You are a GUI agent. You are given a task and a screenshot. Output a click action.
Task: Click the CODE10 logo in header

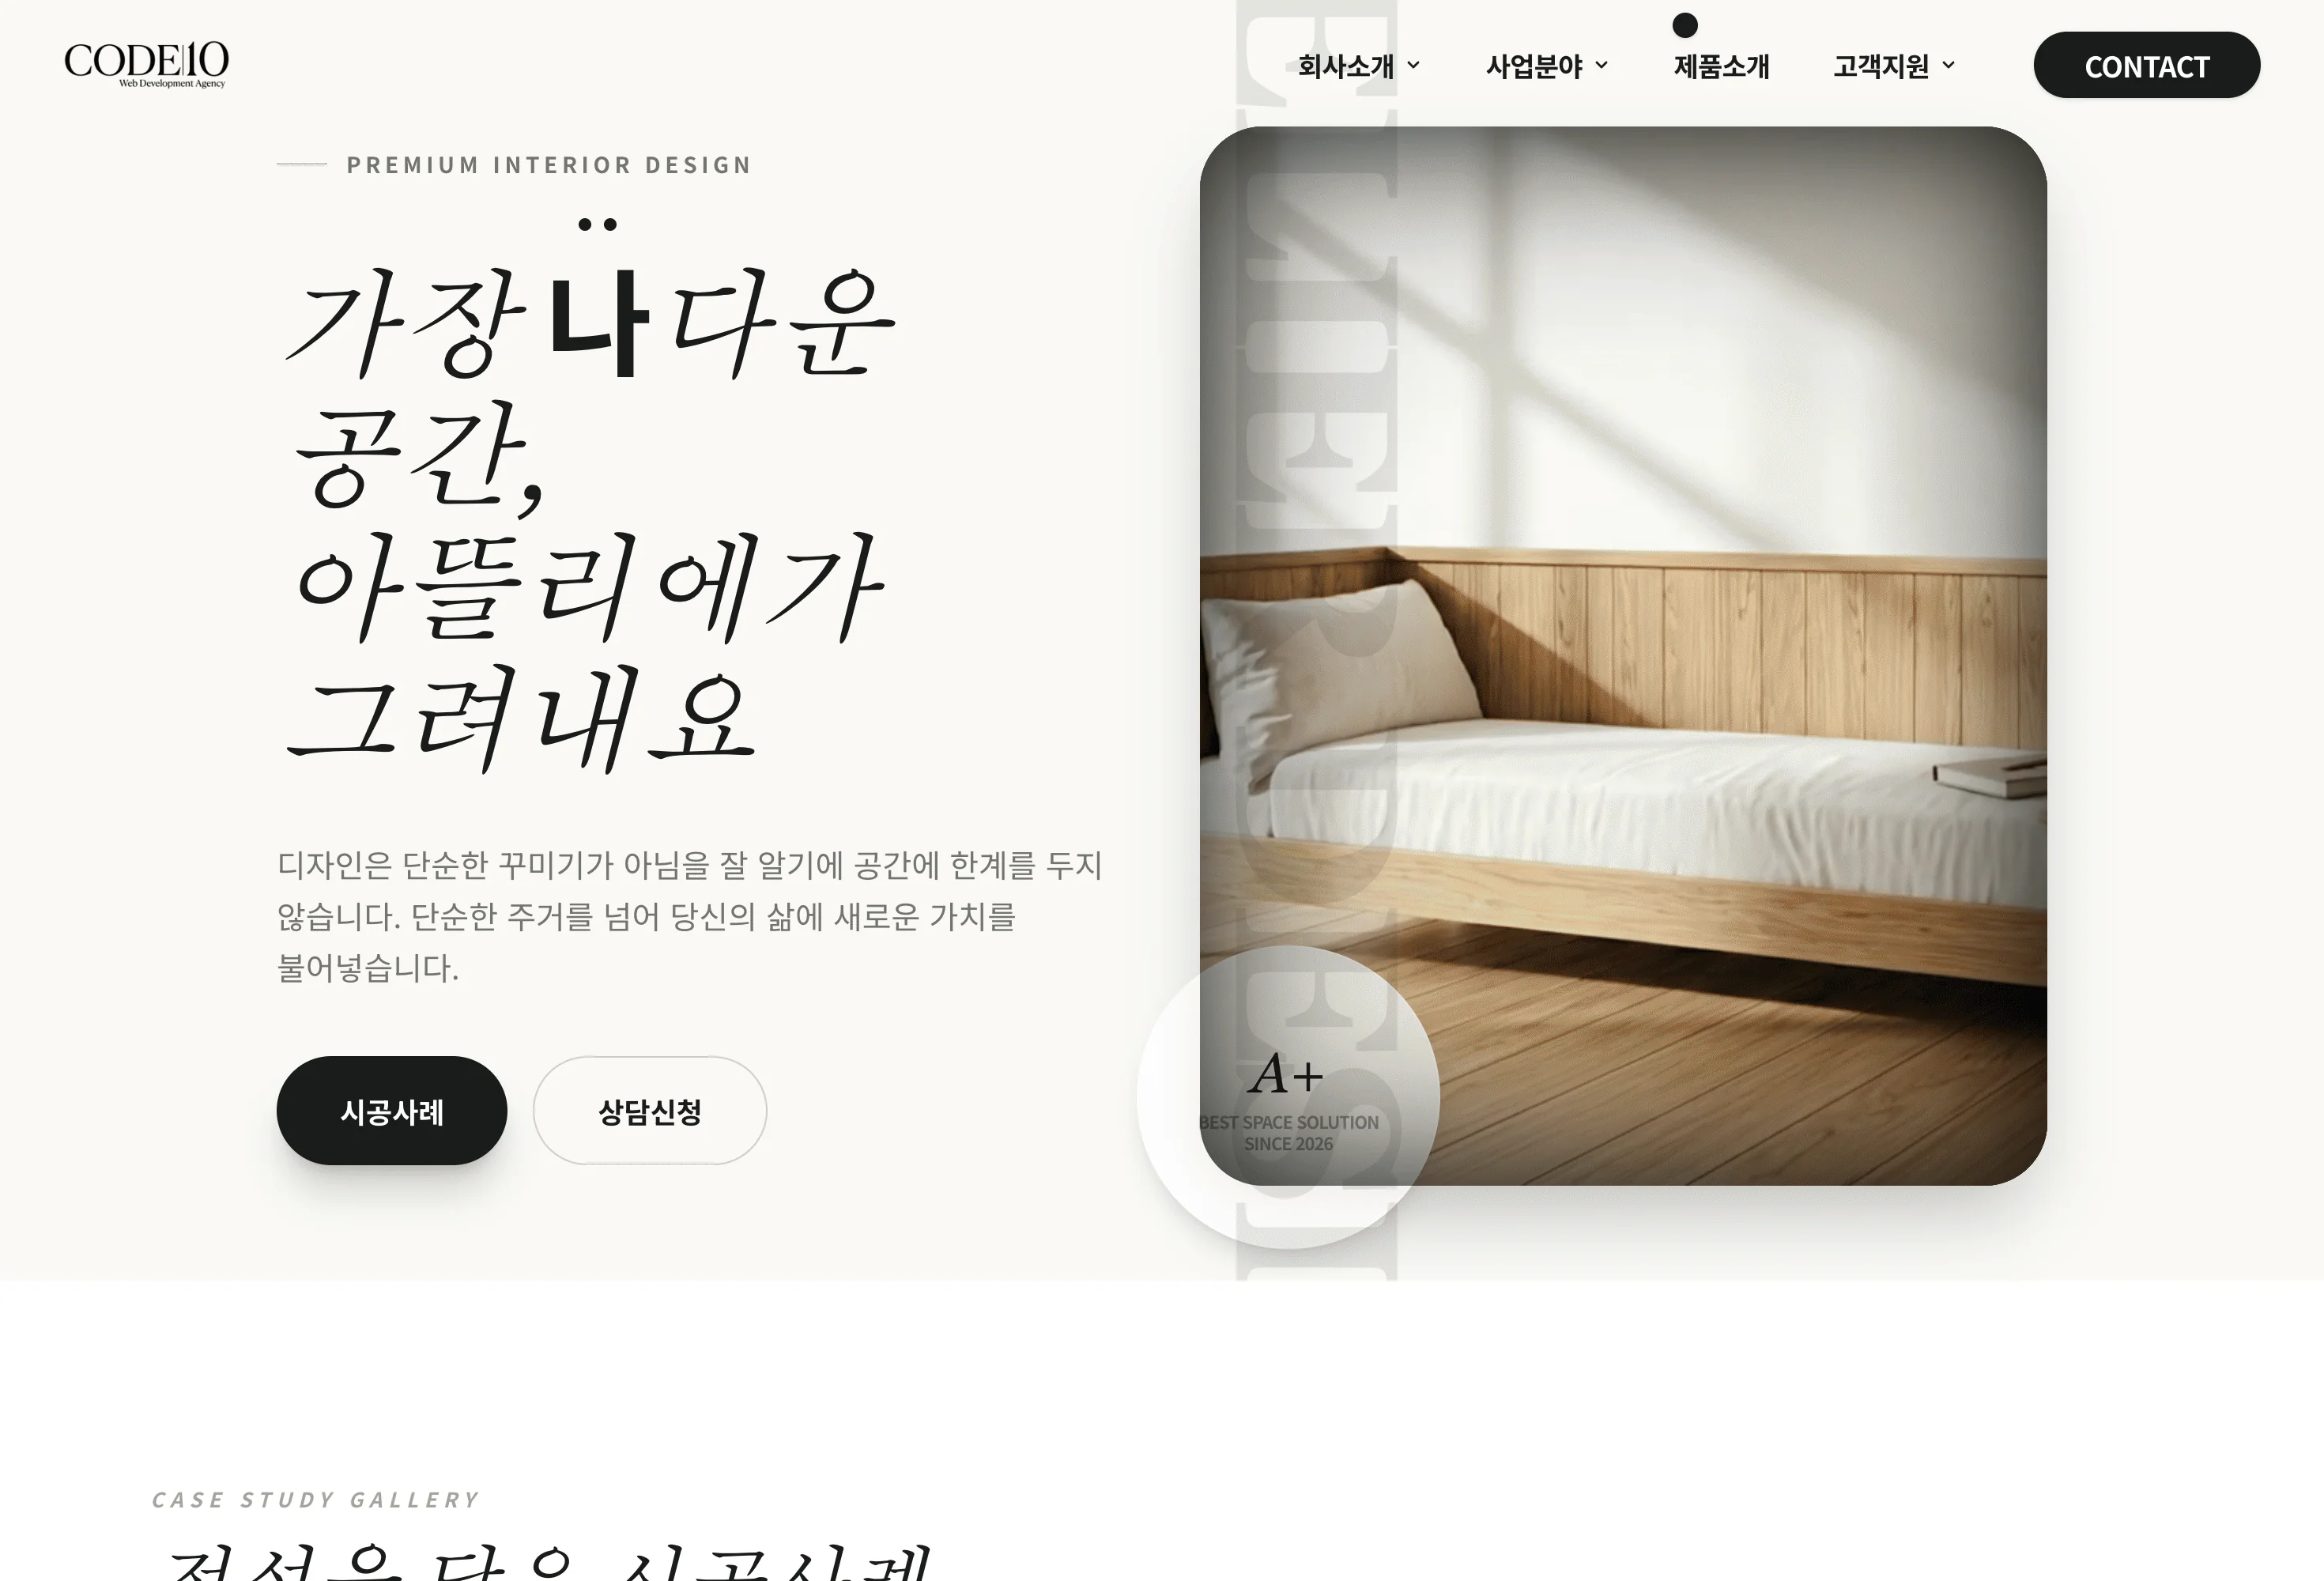coord(146,64)
